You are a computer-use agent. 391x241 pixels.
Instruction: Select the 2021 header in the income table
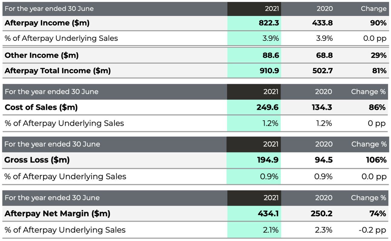point(272,9)
